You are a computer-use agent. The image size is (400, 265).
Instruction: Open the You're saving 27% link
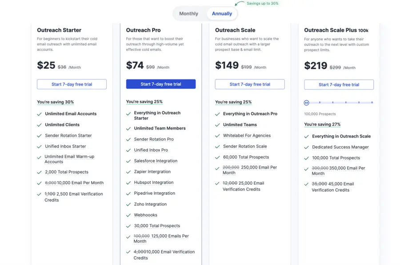point(322,125)
